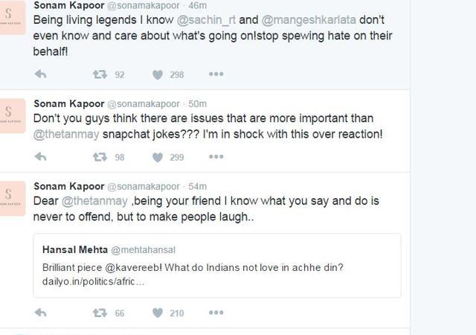Open the 46m timestamp link
Image resolution: width=476 pixels, height=335 pixels.
click(x=197, y=5)
